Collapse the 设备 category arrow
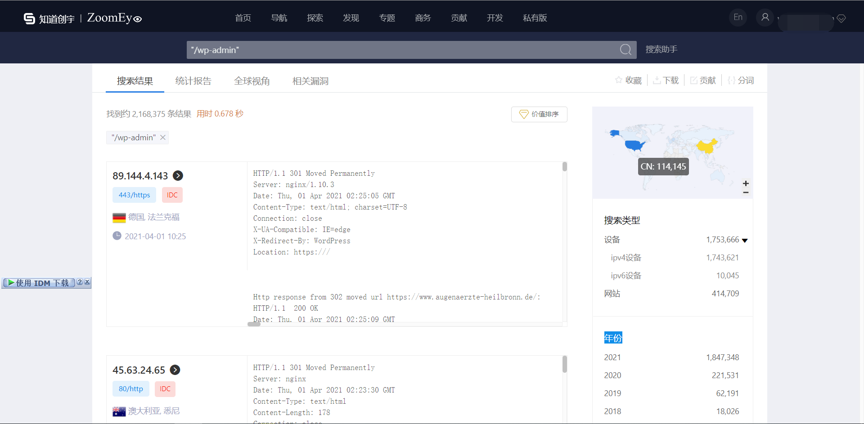The height and width of the screenshot is (424, 864). coord(745,241)
